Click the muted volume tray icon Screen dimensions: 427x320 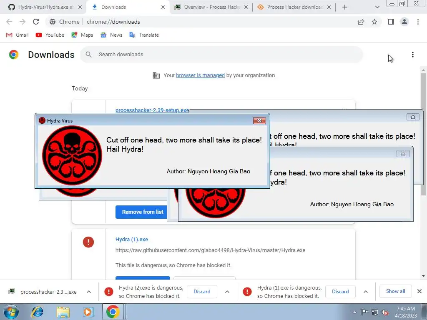click(x=384, y=312)
